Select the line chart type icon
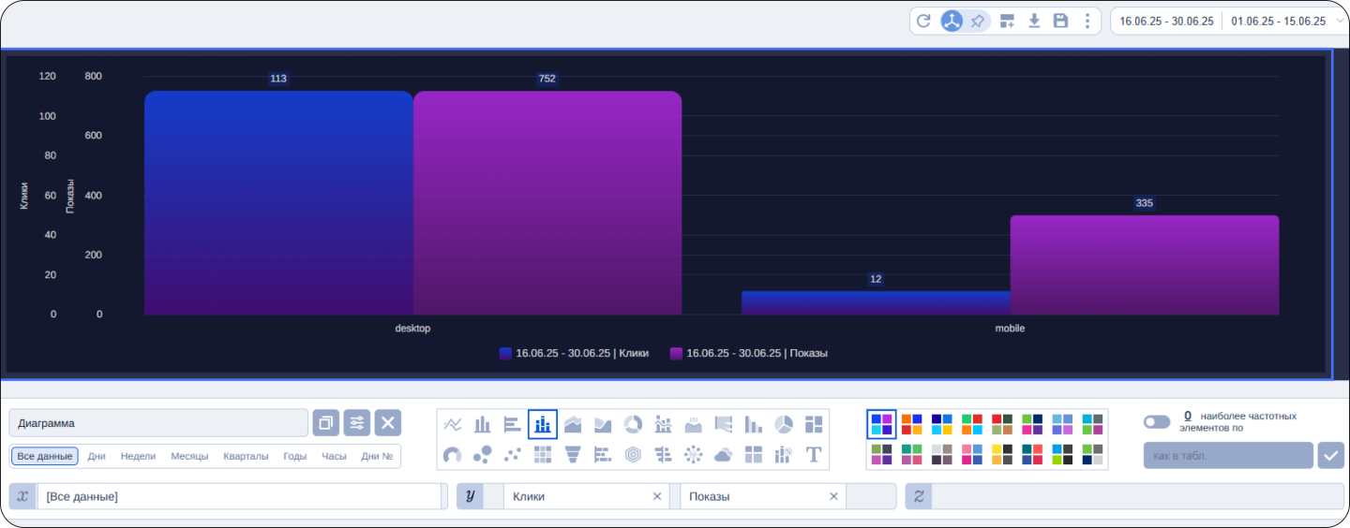 coord(453,425)
